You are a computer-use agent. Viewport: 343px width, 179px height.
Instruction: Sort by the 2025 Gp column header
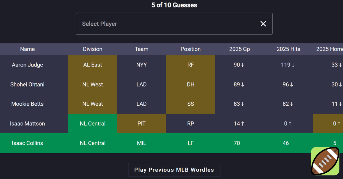pos(239,49)
